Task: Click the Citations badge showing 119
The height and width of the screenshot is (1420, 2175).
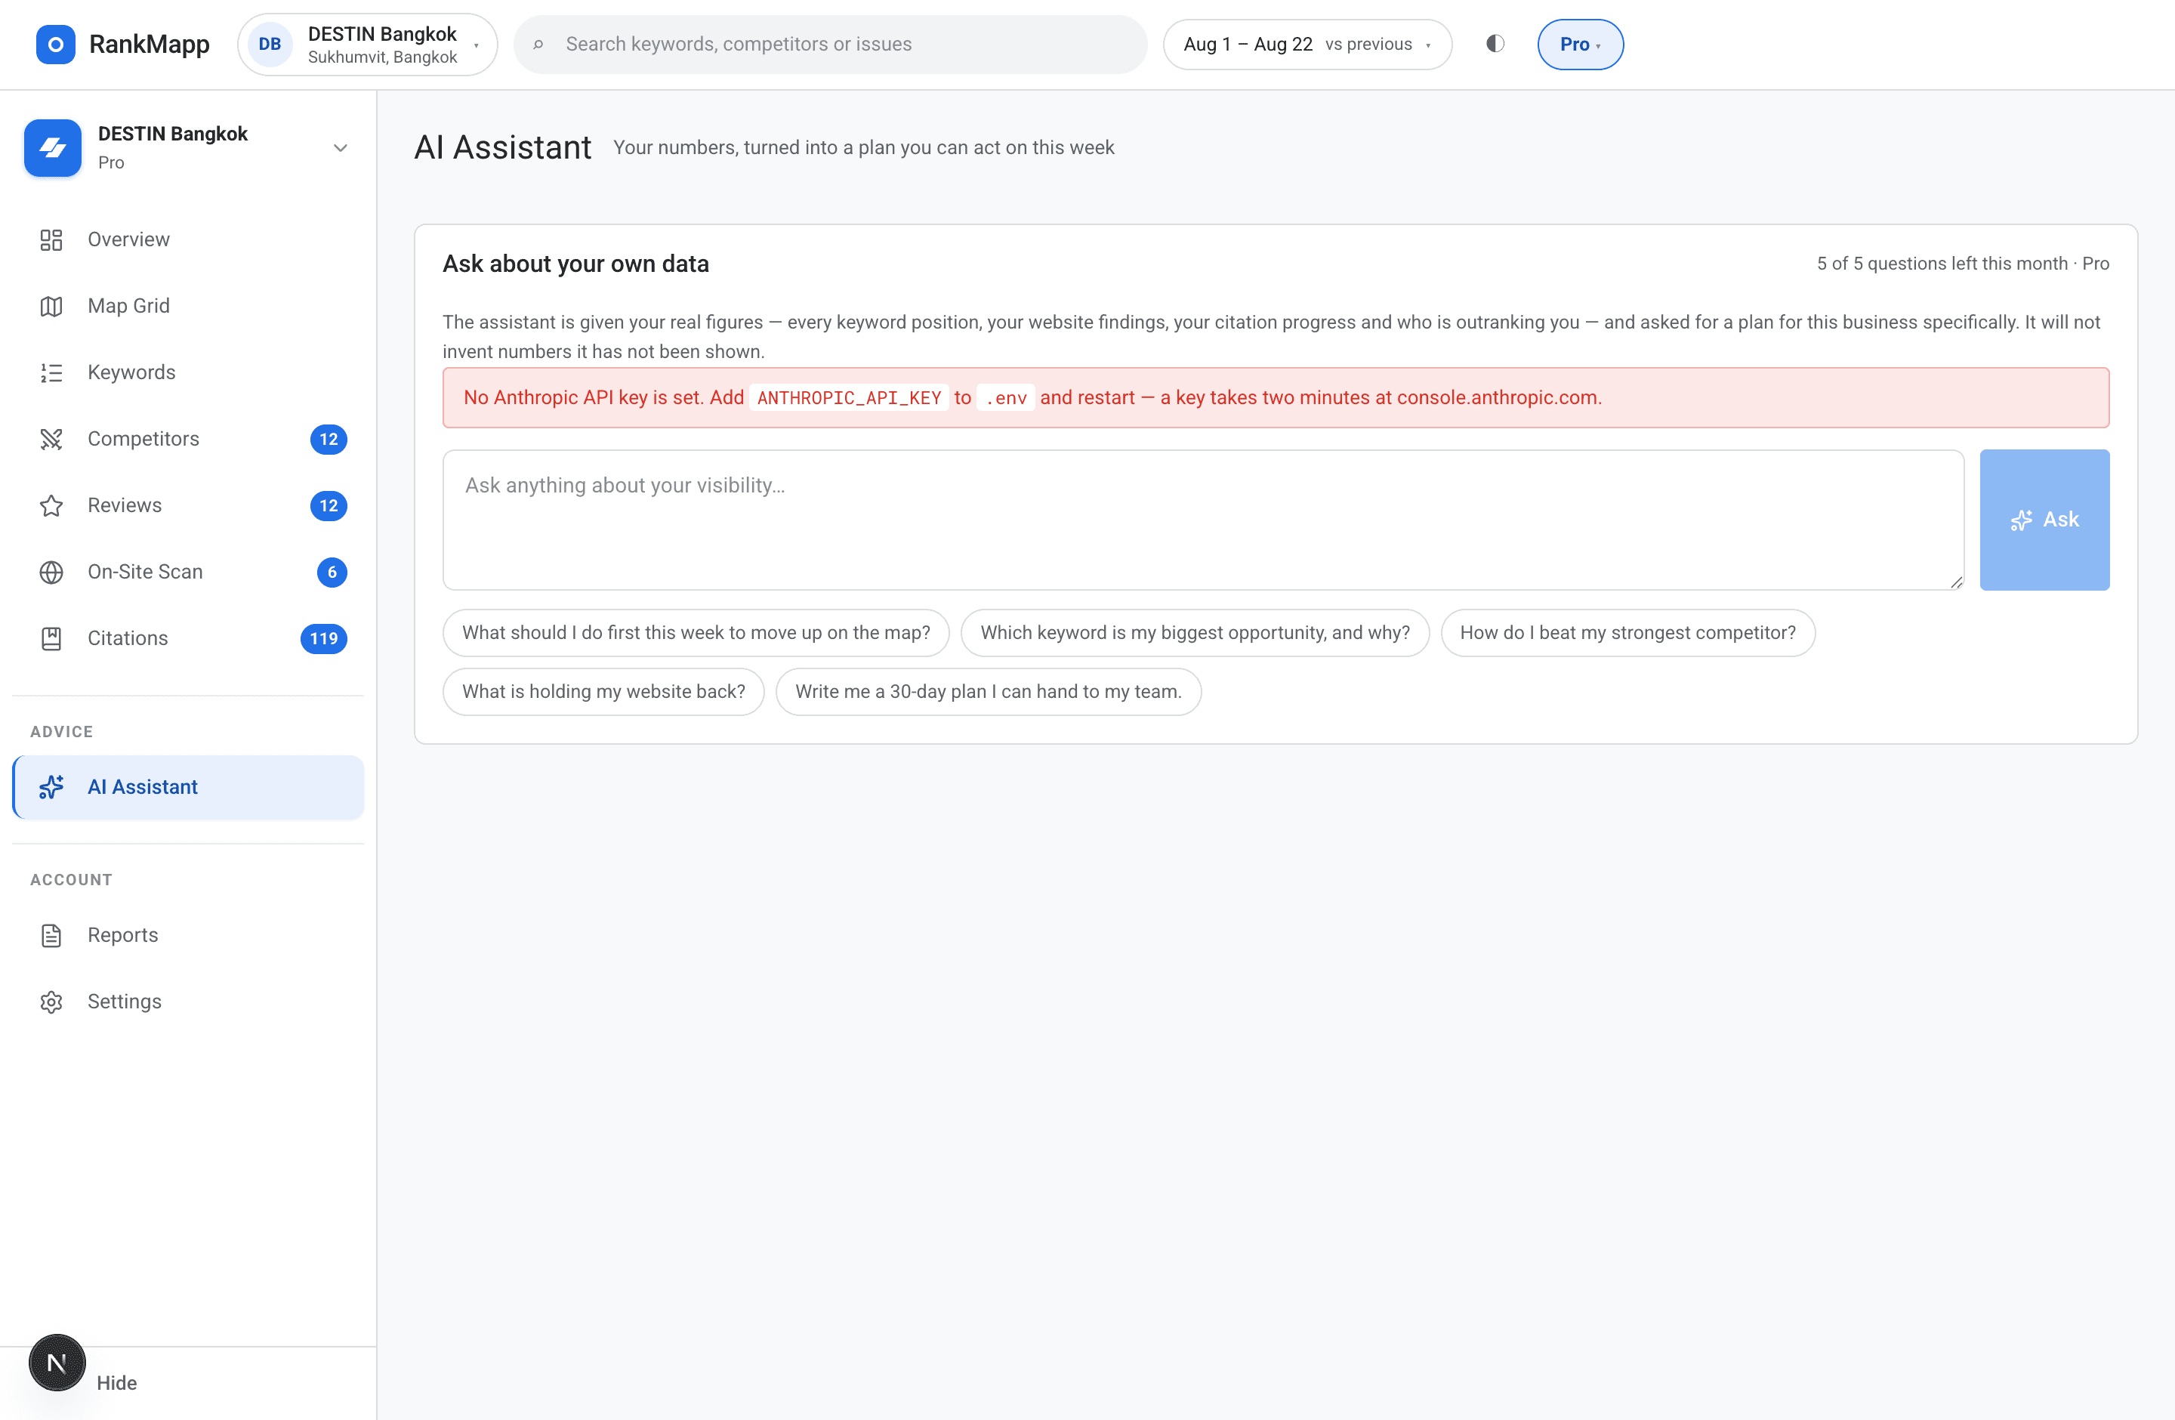Action: pyautogui.click(x=323, y=639)
